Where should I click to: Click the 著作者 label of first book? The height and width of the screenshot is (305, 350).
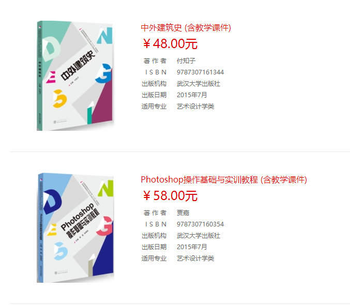[155, 60]
